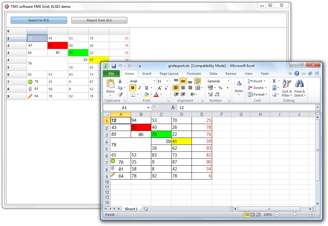Image resolution: width=328 pixels, height=226 pixels.
Task: Click the Paste clipboard icon
Action: (110, 84)
